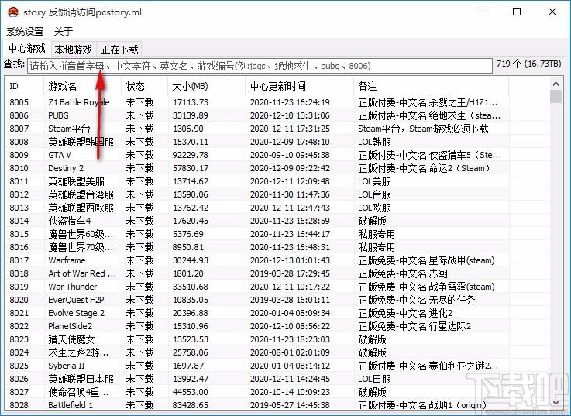Click the 719 个 (16.73TB) total label
This screenshot has height=416, width=571.
(x=528, y=64)
